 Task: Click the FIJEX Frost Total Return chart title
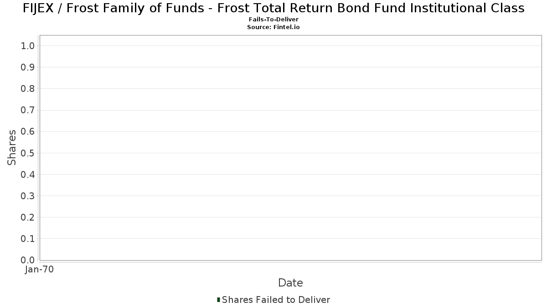(273, 8)
